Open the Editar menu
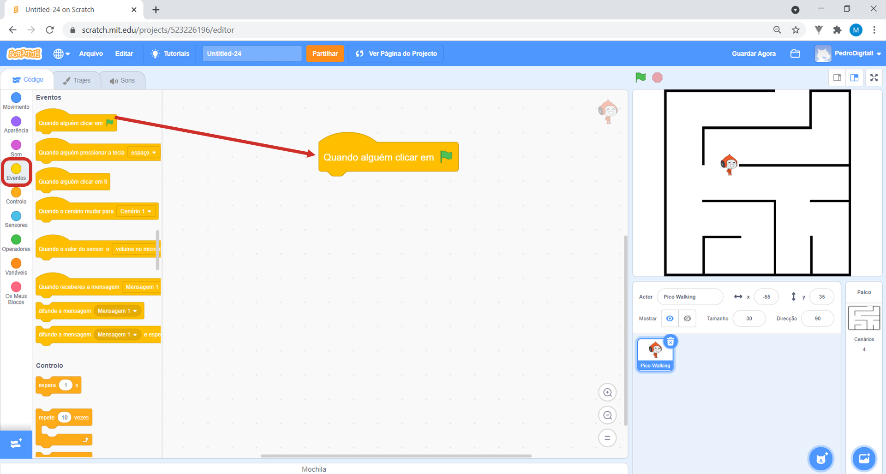886x474 pixels. coord(124,53)
